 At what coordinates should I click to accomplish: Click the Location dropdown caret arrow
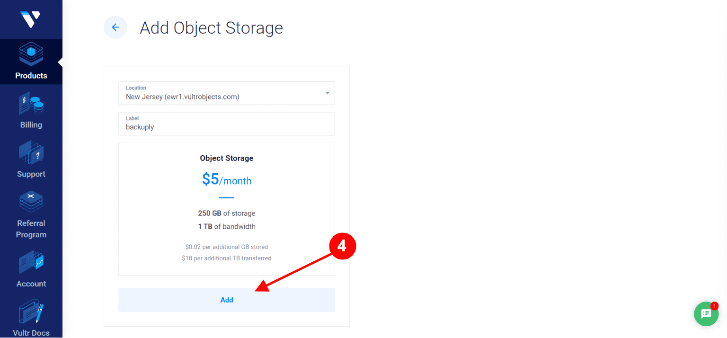[x=327, y=93]
